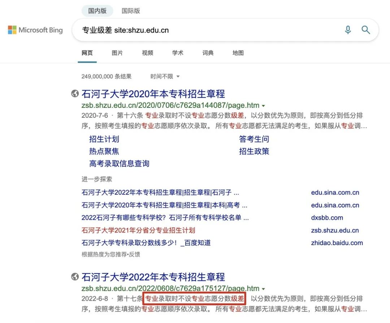Click the dxsbb.com source label
390x323 pixels.
pyautogui.click(x=327, y=218)
